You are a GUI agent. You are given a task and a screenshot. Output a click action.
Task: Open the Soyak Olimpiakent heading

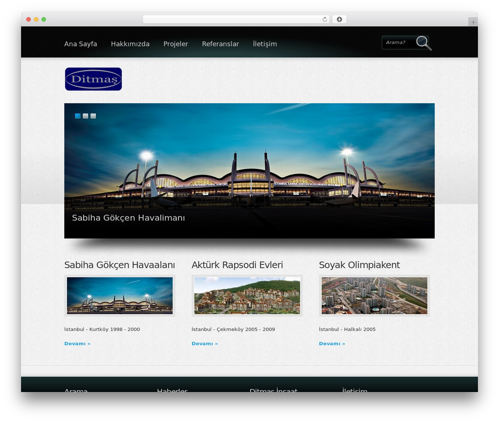pos(359,265)
